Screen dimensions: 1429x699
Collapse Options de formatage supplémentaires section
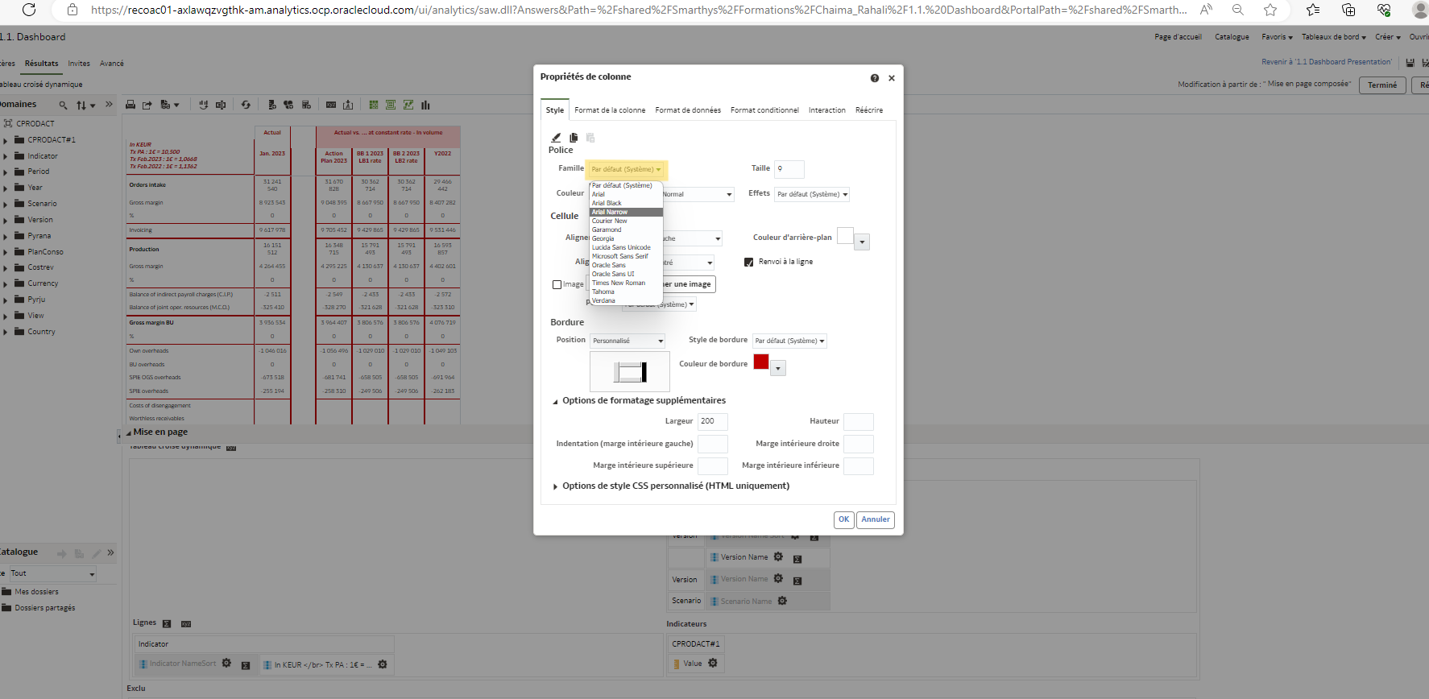click(555, 401)
